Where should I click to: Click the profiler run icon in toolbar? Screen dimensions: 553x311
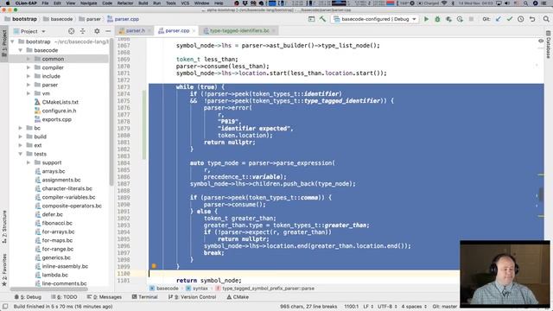tap(460, 19)
